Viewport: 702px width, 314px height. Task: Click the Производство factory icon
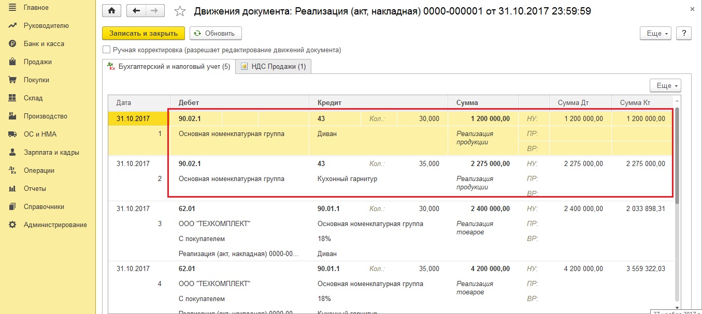[12, 116]
